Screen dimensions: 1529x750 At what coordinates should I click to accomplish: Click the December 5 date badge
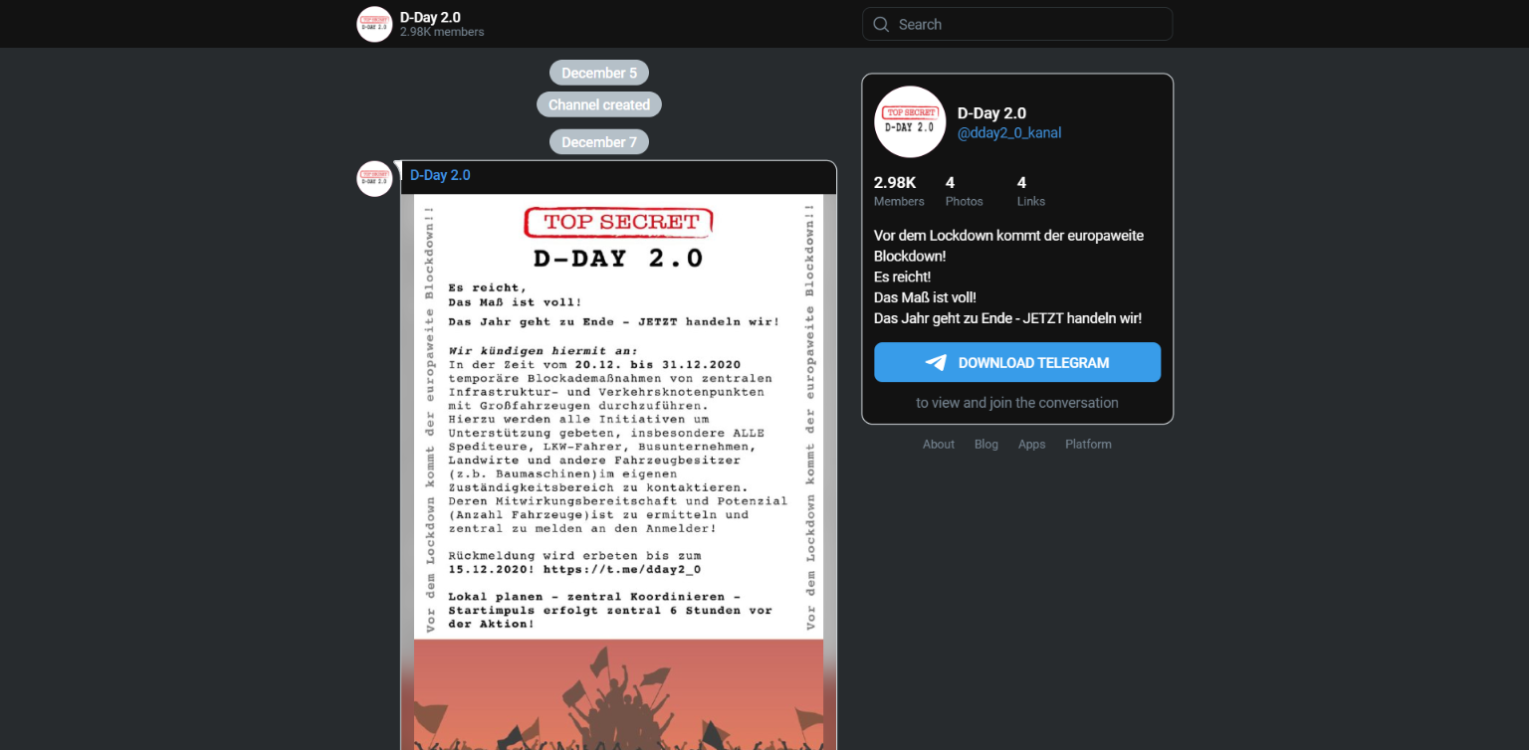click(599, 73)
